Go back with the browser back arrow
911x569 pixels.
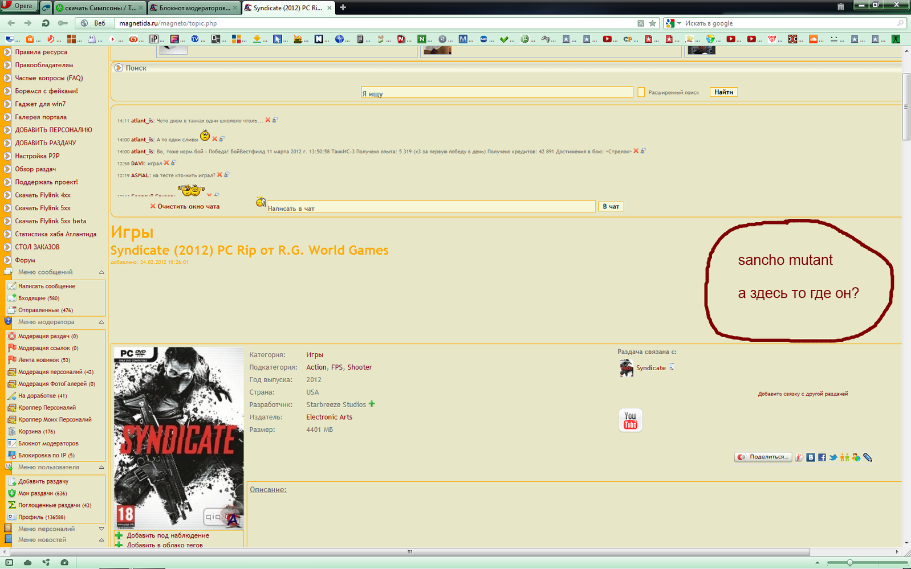pos(11,23)
